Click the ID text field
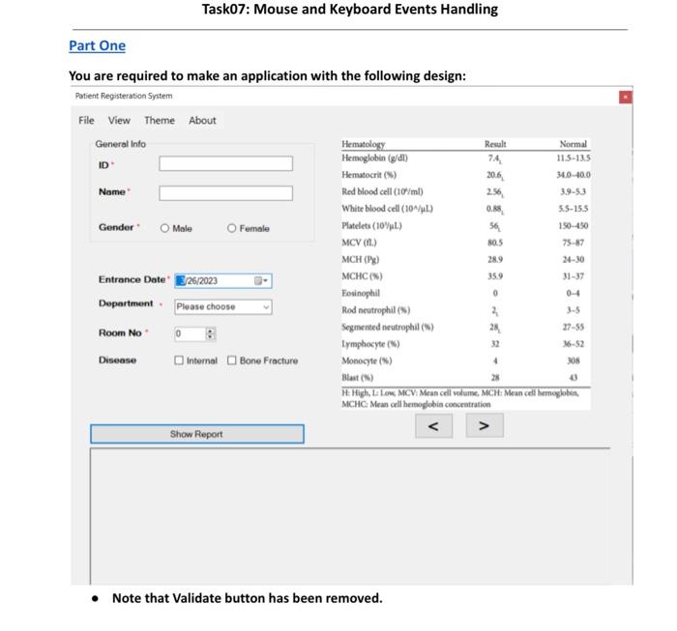 [225, 163]
